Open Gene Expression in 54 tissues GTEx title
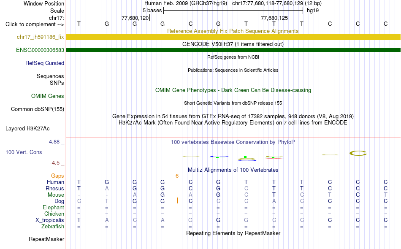Image resolution: width=401 pixels, height=249 pixels. point(233,116)
